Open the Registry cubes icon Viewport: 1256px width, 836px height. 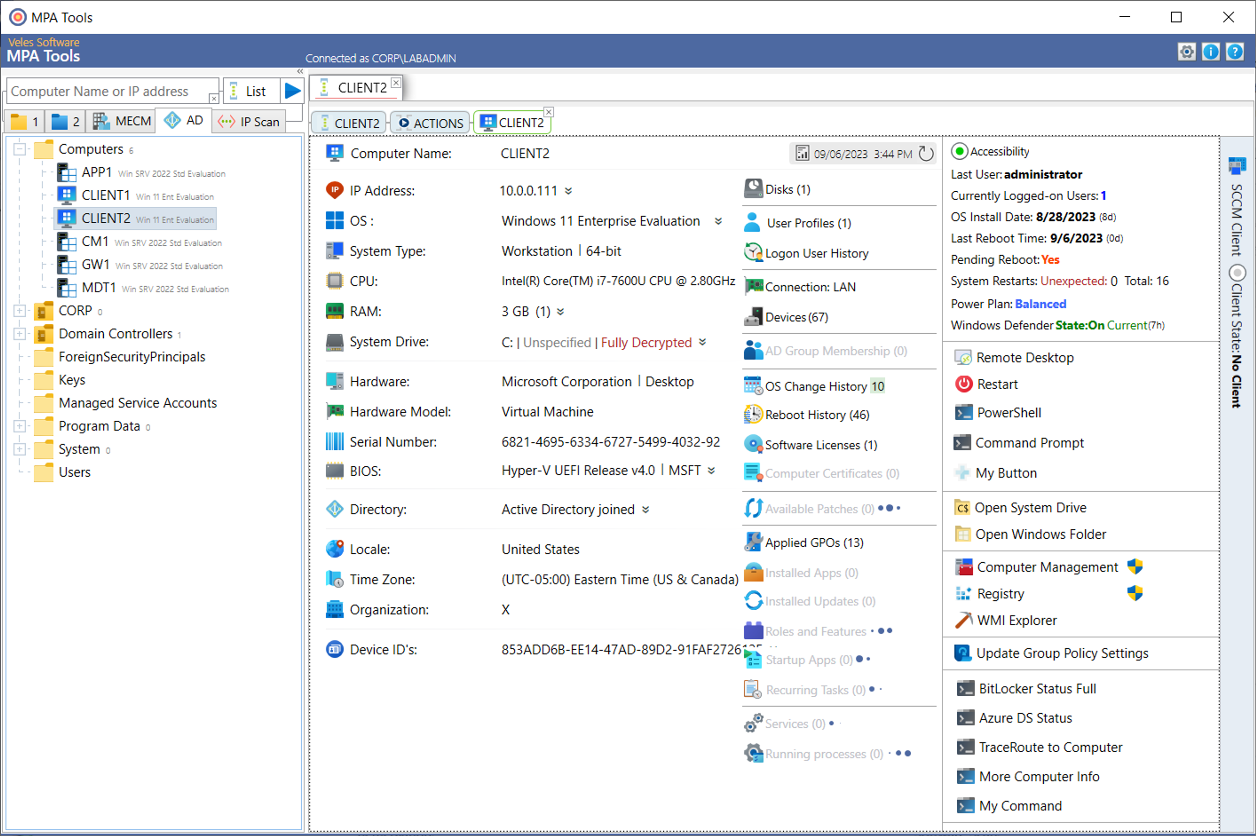(963, 593)
